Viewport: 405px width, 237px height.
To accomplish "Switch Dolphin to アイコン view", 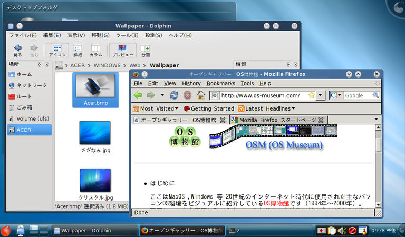I will (x=57, y=50).
